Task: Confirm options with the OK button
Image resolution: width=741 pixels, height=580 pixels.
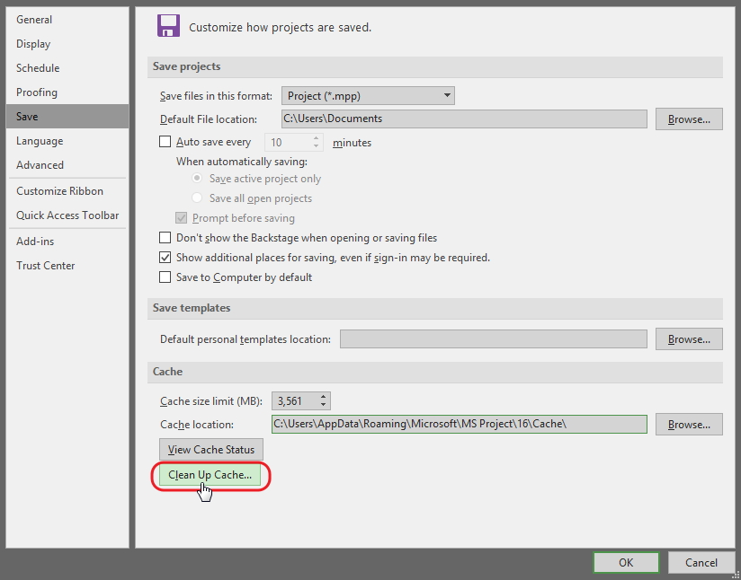Action: 626,563
